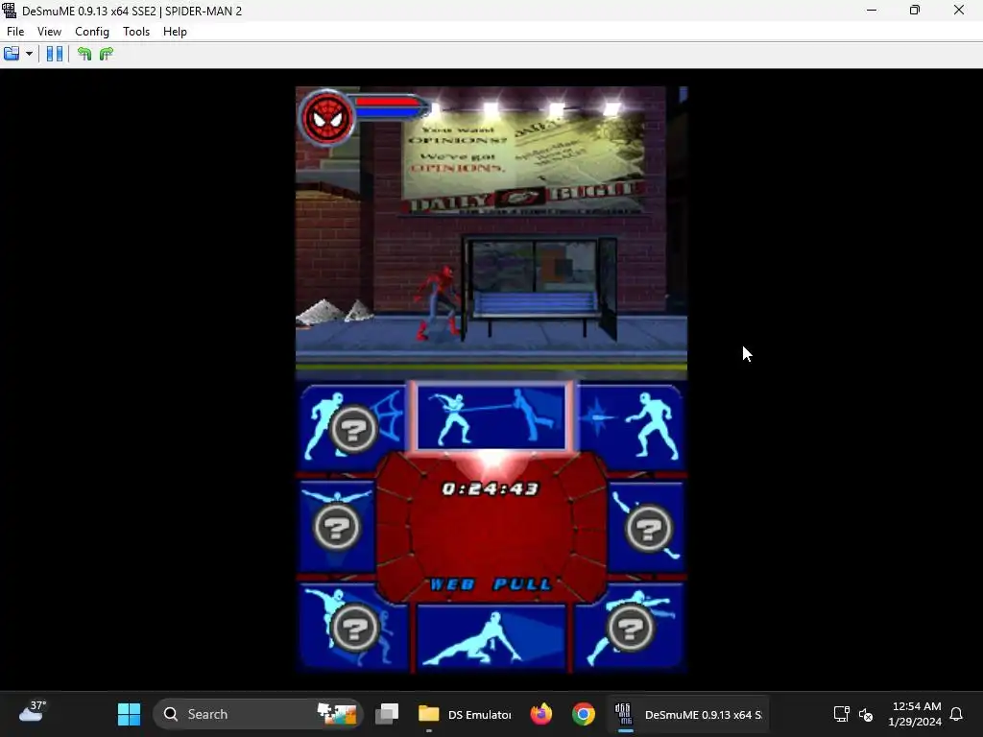Screen dimensions: 983x737
Task: Open the clock showing 12:54 AM
Action: click(915, 714)
